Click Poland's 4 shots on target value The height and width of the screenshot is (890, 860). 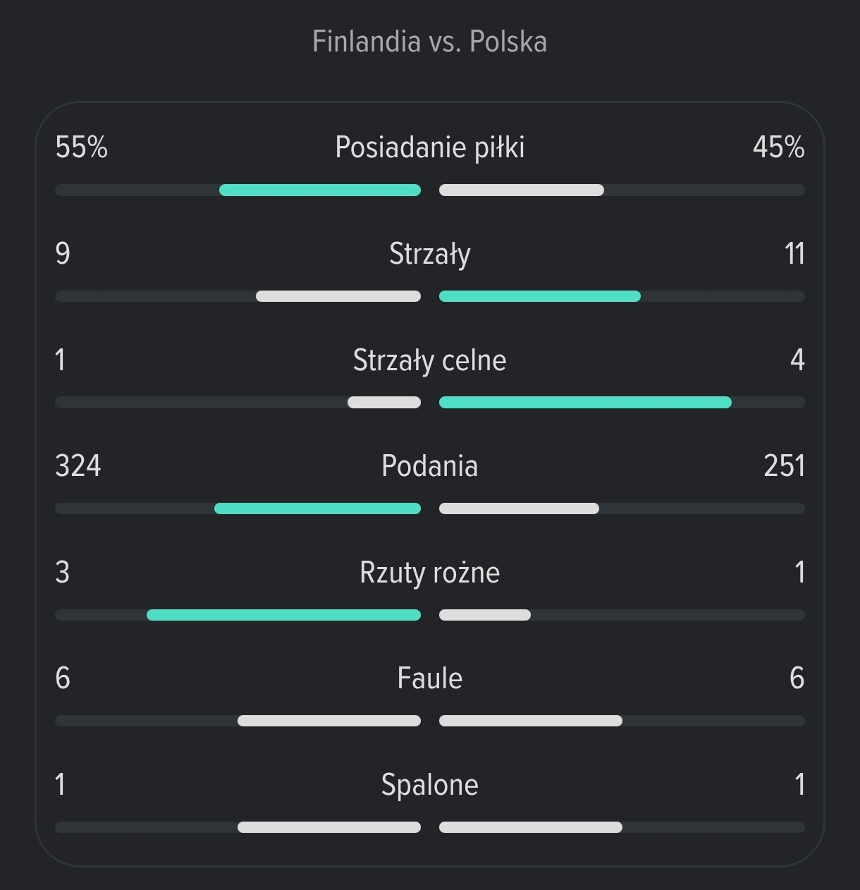(x=797, y=360)
